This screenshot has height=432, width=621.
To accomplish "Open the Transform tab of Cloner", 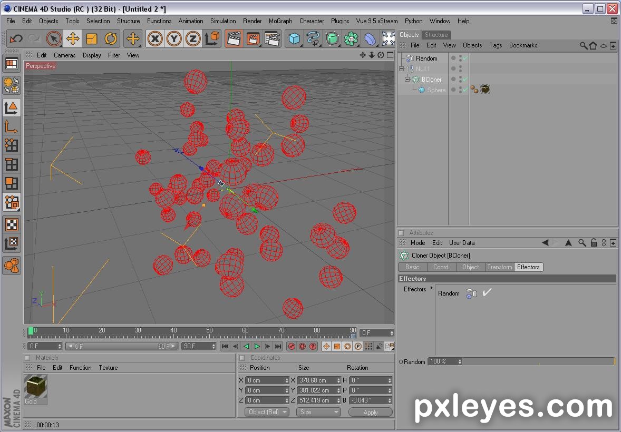I will [x=499, y=267].
